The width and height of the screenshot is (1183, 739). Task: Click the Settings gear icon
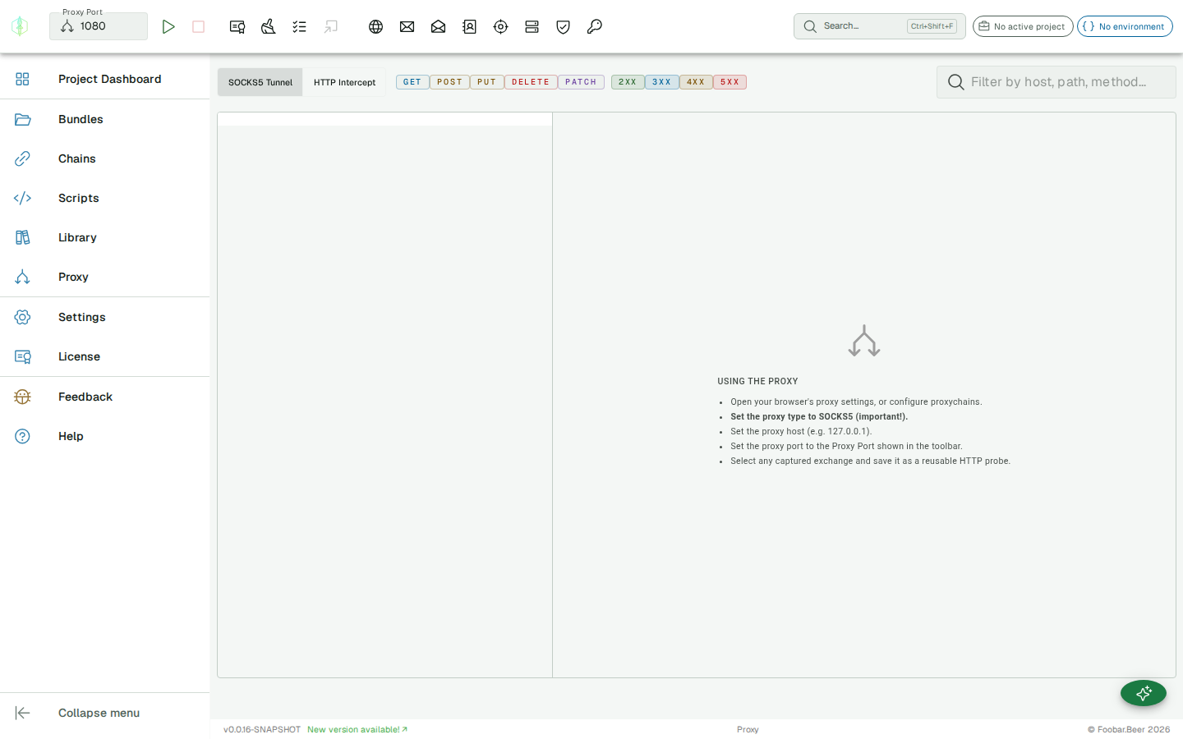point(22,317)
